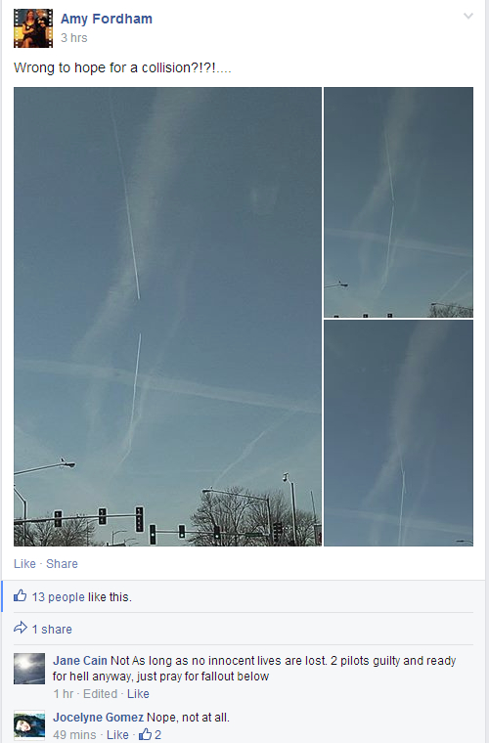Like Jane Cain's comment
The height and width of the screenshot is (743, 489).
click(x=138, y=694)
